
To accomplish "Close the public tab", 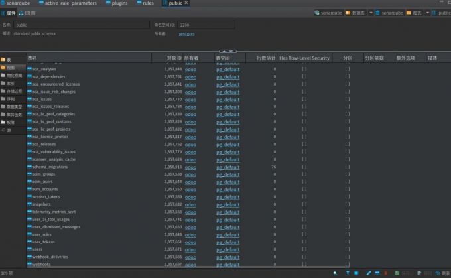I will point(186,3).
